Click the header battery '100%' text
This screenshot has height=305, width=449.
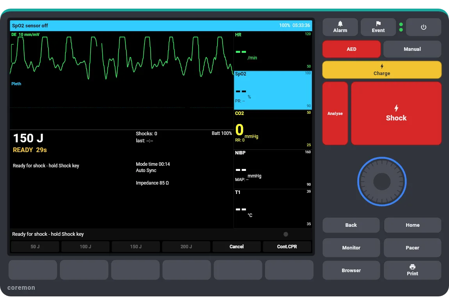pyautogui.click(x=285, y=25)
